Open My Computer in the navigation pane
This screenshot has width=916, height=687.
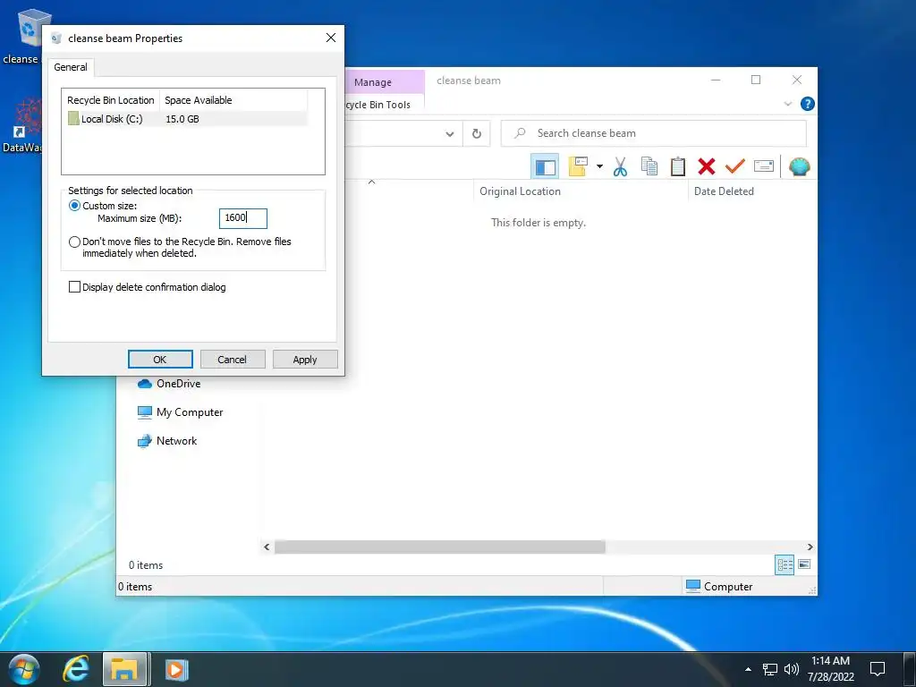click(x=181, y=412)
